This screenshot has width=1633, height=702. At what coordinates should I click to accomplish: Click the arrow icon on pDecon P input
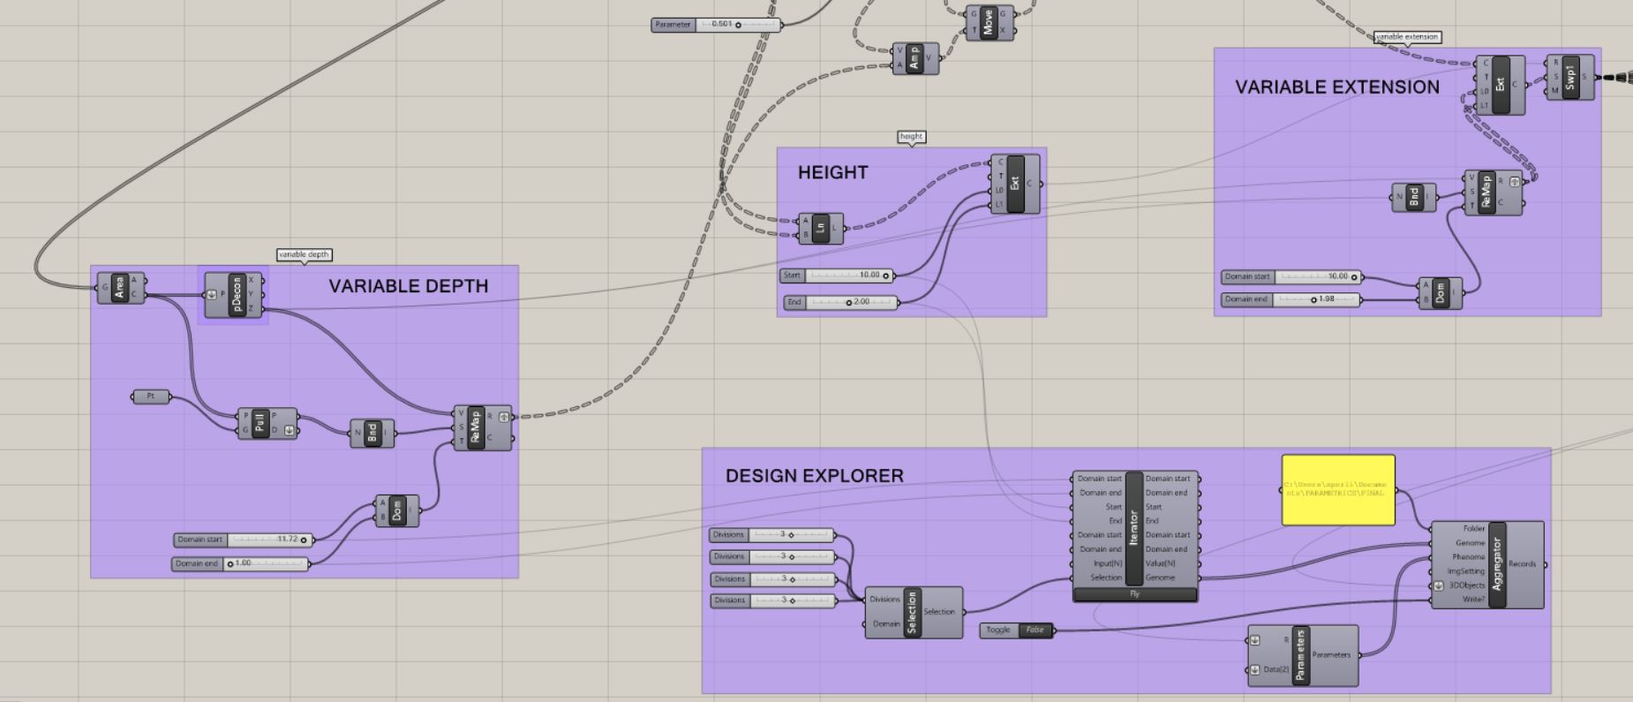point(212,295)
